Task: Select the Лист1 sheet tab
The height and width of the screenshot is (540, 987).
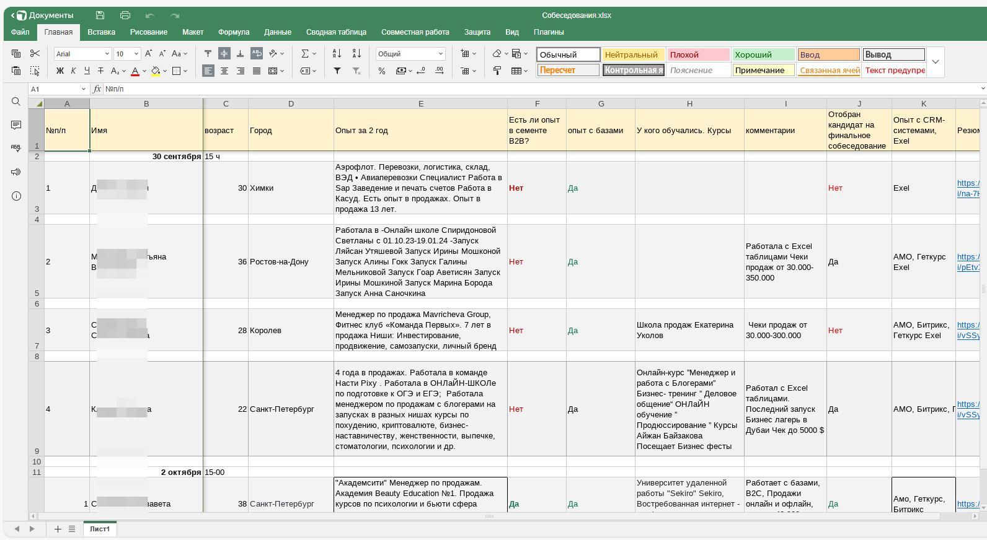Action: tap(100, 529)
